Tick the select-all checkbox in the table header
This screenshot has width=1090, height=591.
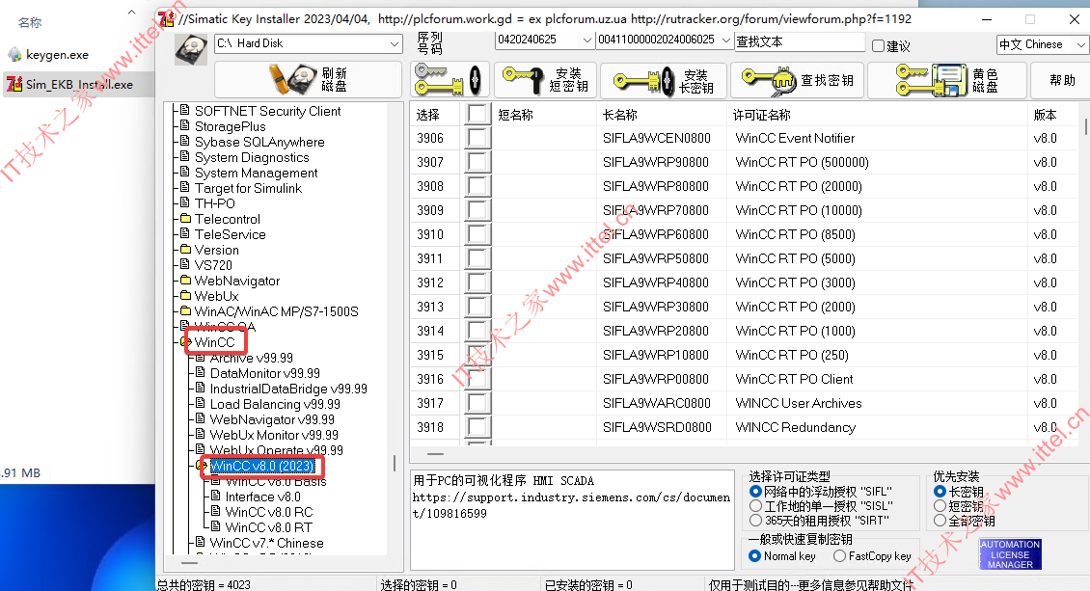tap(478, 114)
